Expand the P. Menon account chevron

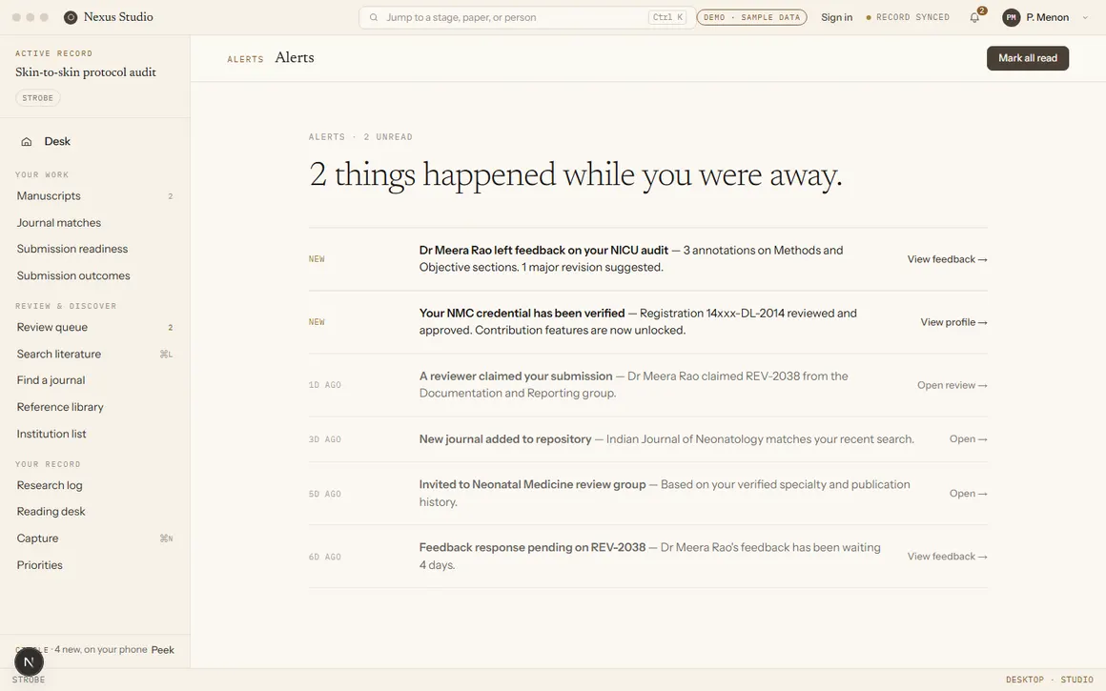point(1085,17)
